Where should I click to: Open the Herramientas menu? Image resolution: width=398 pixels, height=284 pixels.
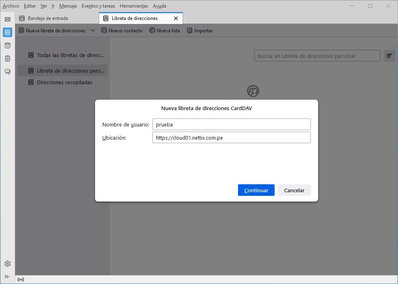[134, 6]
